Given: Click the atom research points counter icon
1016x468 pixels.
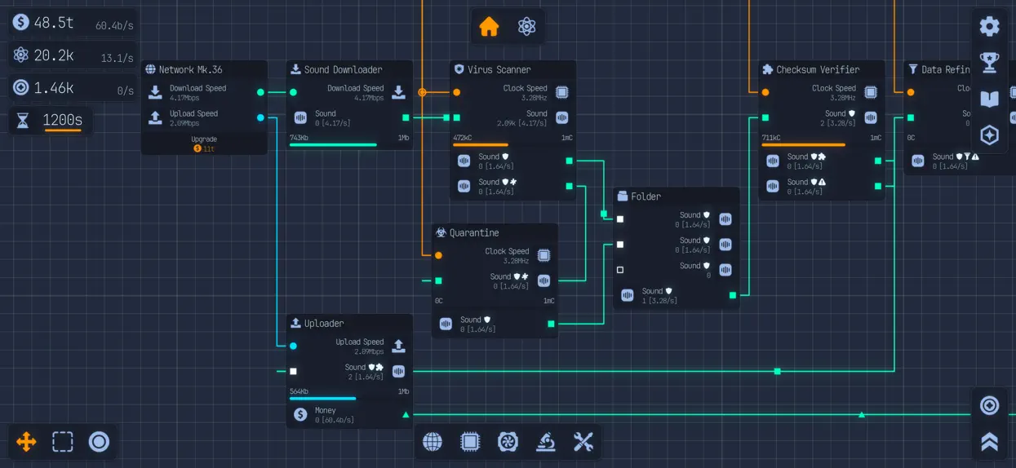Looking at the screenshot, I should pos(21,55).
